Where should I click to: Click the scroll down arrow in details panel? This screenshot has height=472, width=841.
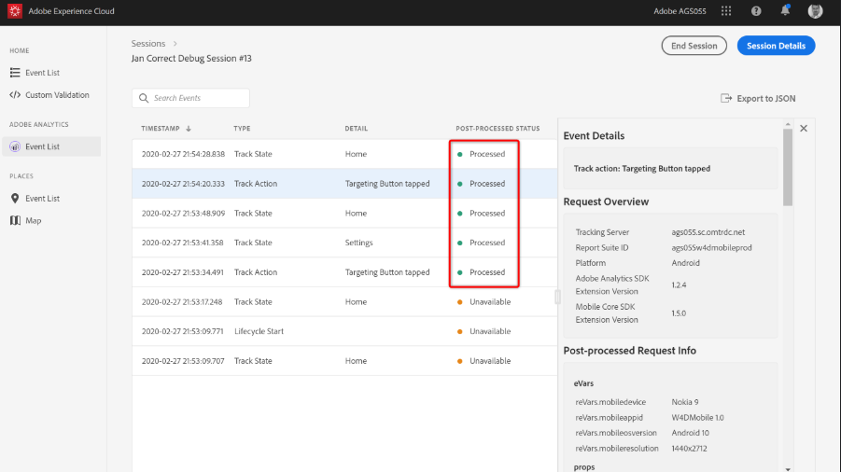click(788, 469)
